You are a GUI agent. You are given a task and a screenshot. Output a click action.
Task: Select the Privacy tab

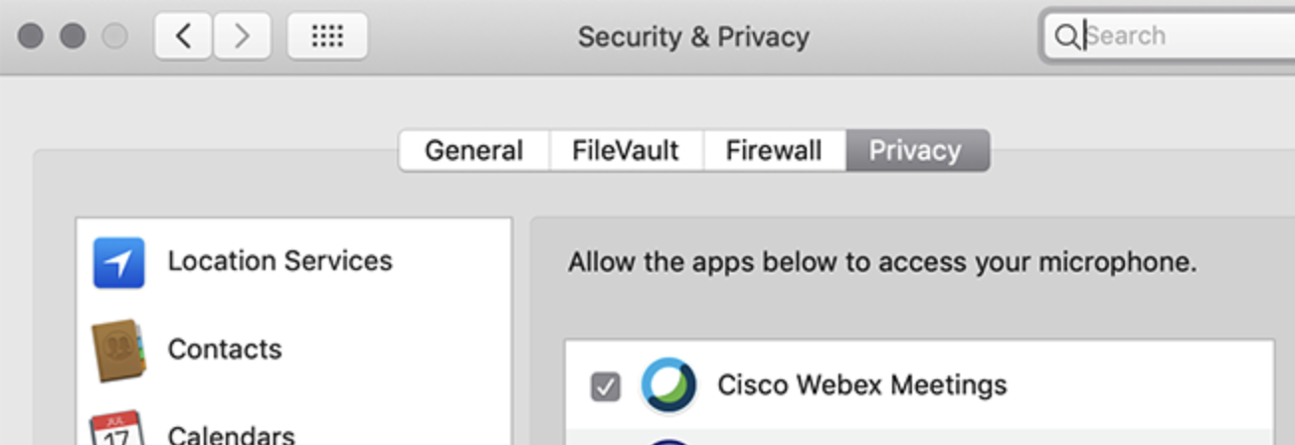tap(916, 151)
